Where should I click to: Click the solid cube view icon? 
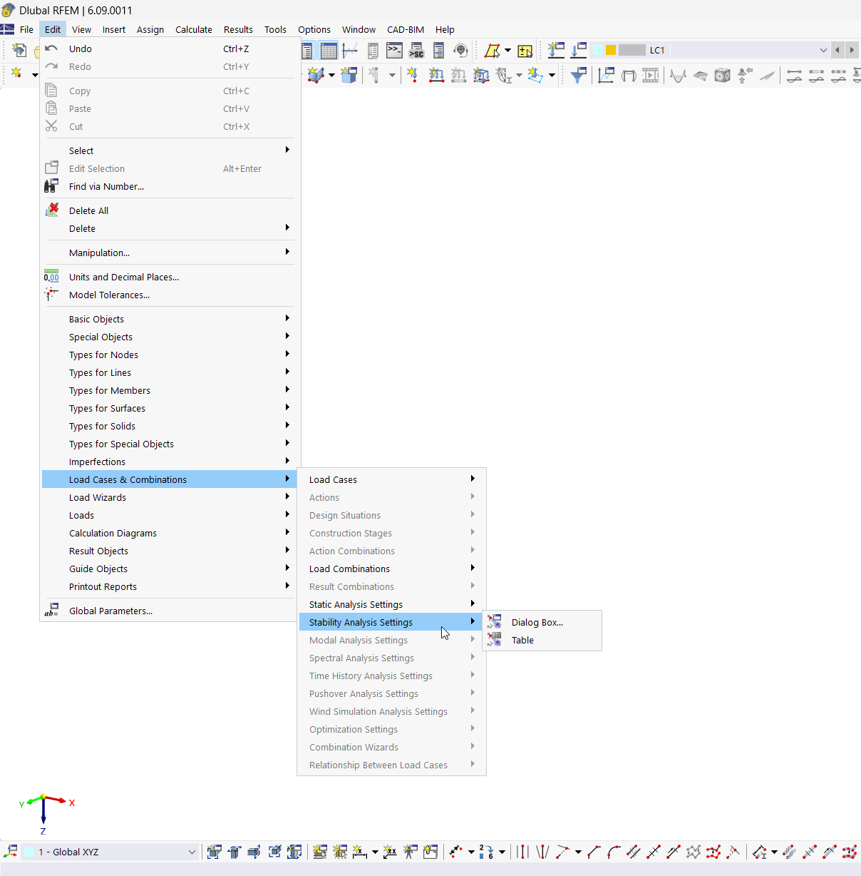(722, 75)
